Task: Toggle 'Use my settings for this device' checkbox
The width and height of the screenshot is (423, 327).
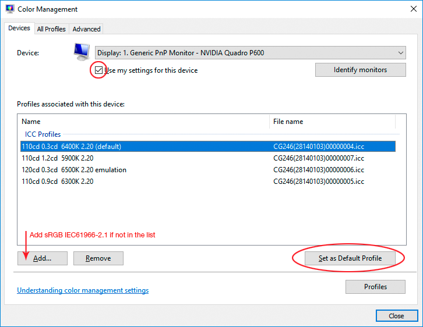Action: coord(98,70)
